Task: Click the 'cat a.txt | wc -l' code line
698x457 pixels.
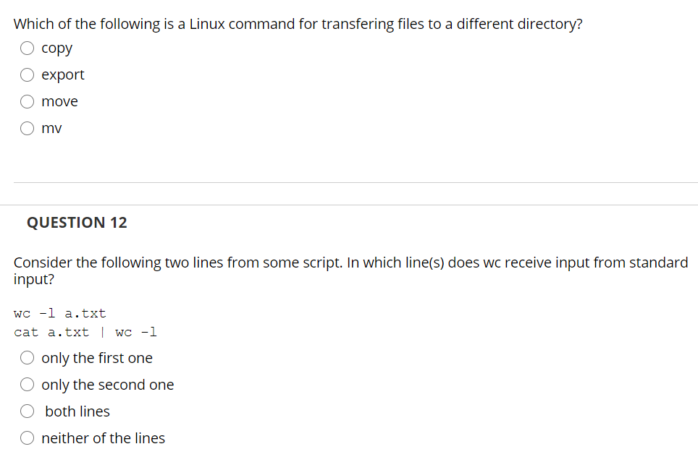Action: pyautogui.click(x=85, y=333)
